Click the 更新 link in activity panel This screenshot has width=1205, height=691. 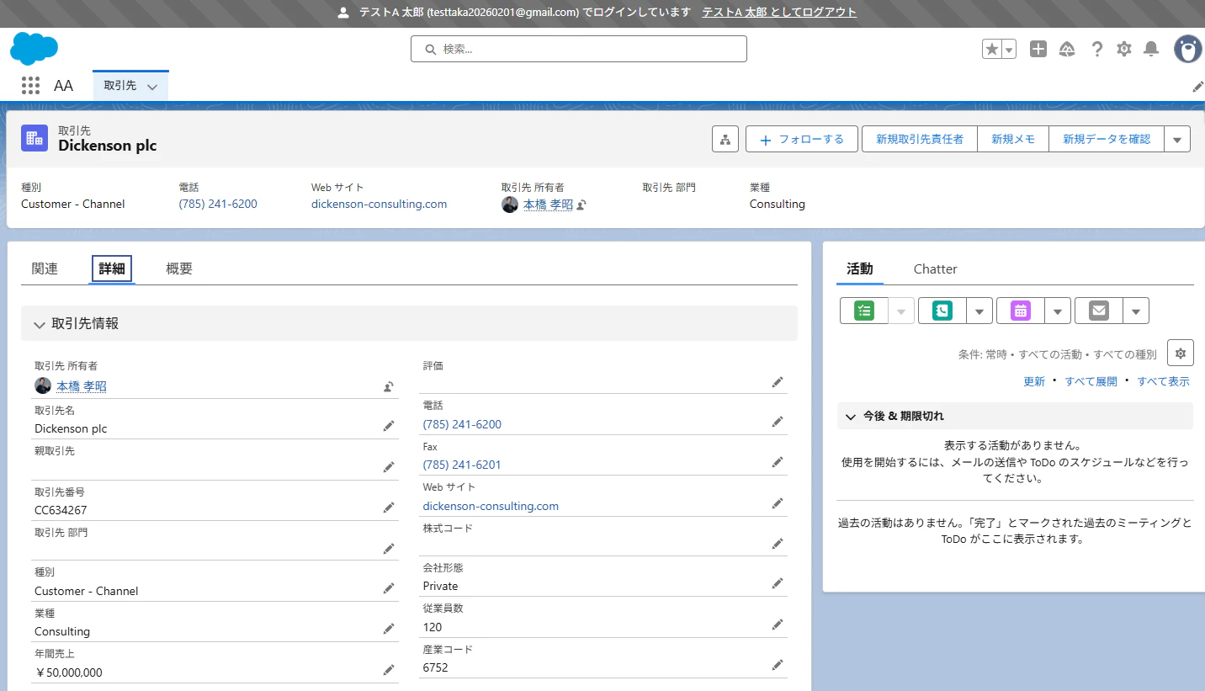[x=1034, y=381]
